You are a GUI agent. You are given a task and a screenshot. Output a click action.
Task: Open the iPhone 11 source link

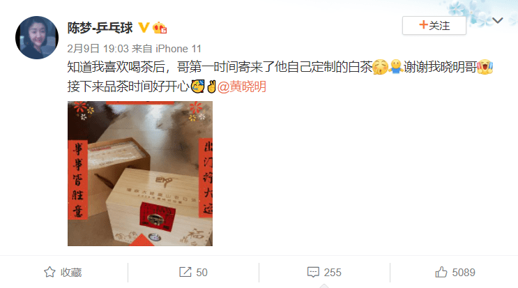[x=178, y=49]
